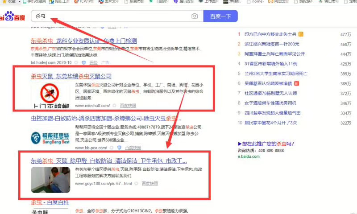Click the 477万 count in trending list
Image resolution: width=357 pixels, height=214 pixels.
pos(345,35)
